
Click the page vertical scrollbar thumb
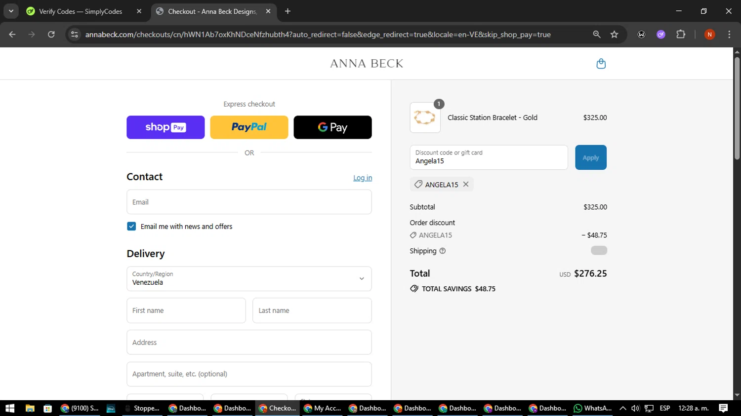737,109
